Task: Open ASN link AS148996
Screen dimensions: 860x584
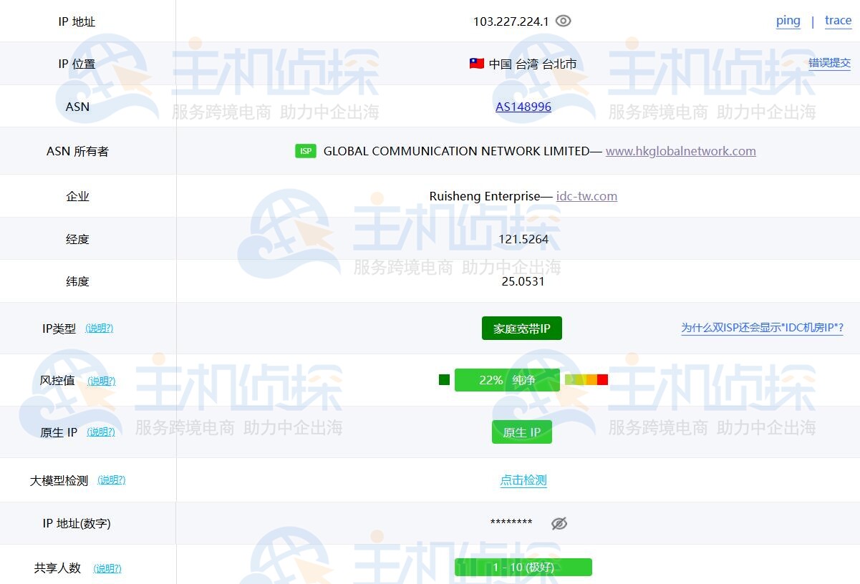Action: tap(523, 107)
